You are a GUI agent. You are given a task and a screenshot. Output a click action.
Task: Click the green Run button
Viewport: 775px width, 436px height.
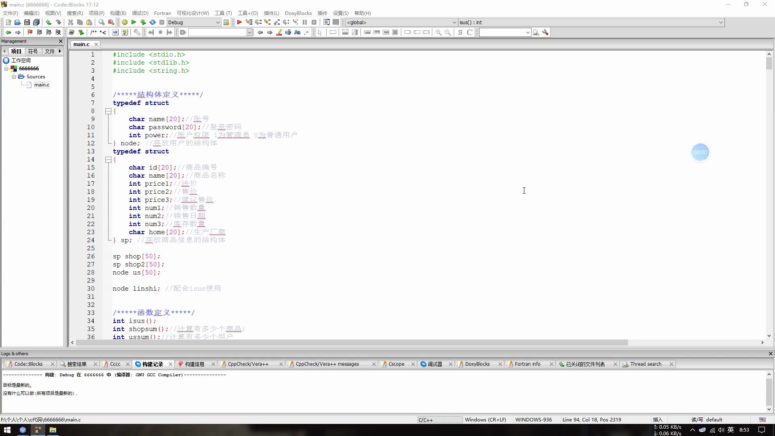click(x=134, y=22)
